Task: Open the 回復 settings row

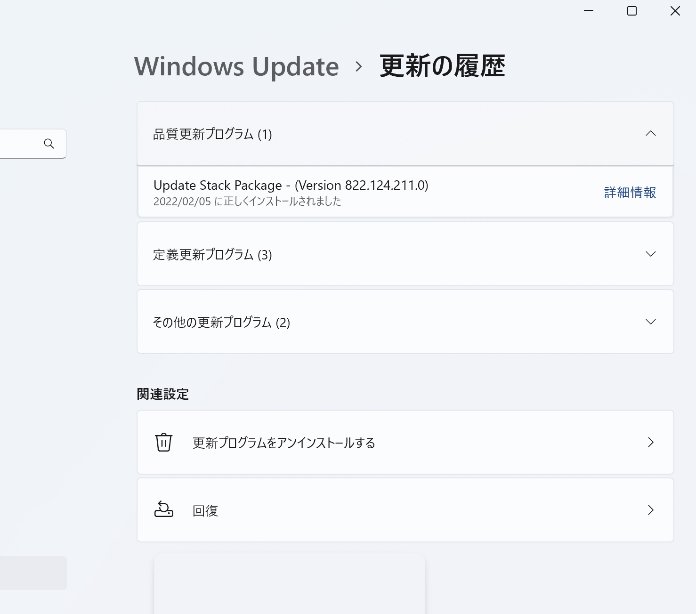Action: pos(405,510)
